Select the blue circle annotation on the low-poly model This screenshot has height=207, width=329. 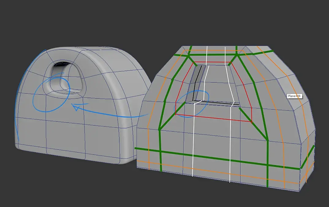[191, 104]
